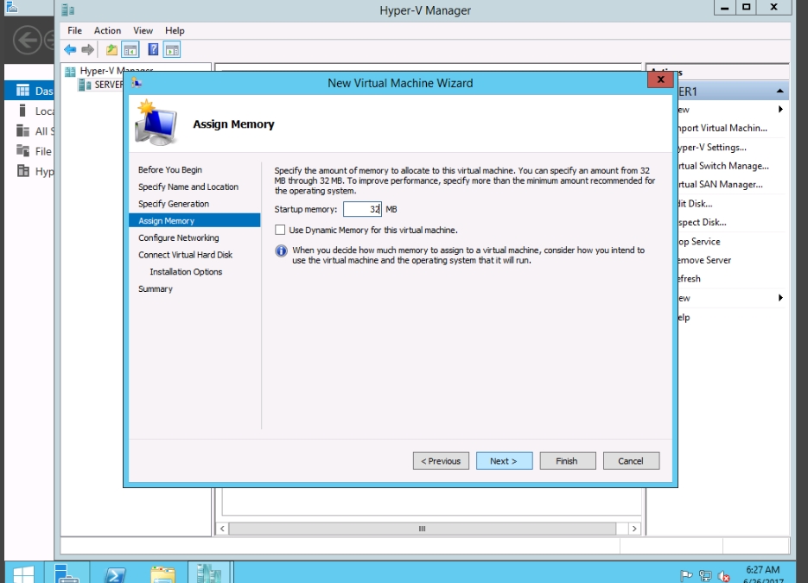Click the Previous button
This screenshot has height=583, width=808.
441,461
